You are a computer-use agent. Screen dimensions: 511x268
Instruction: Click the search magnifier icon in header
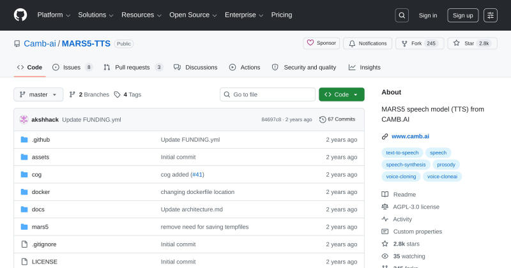point(402,15)
